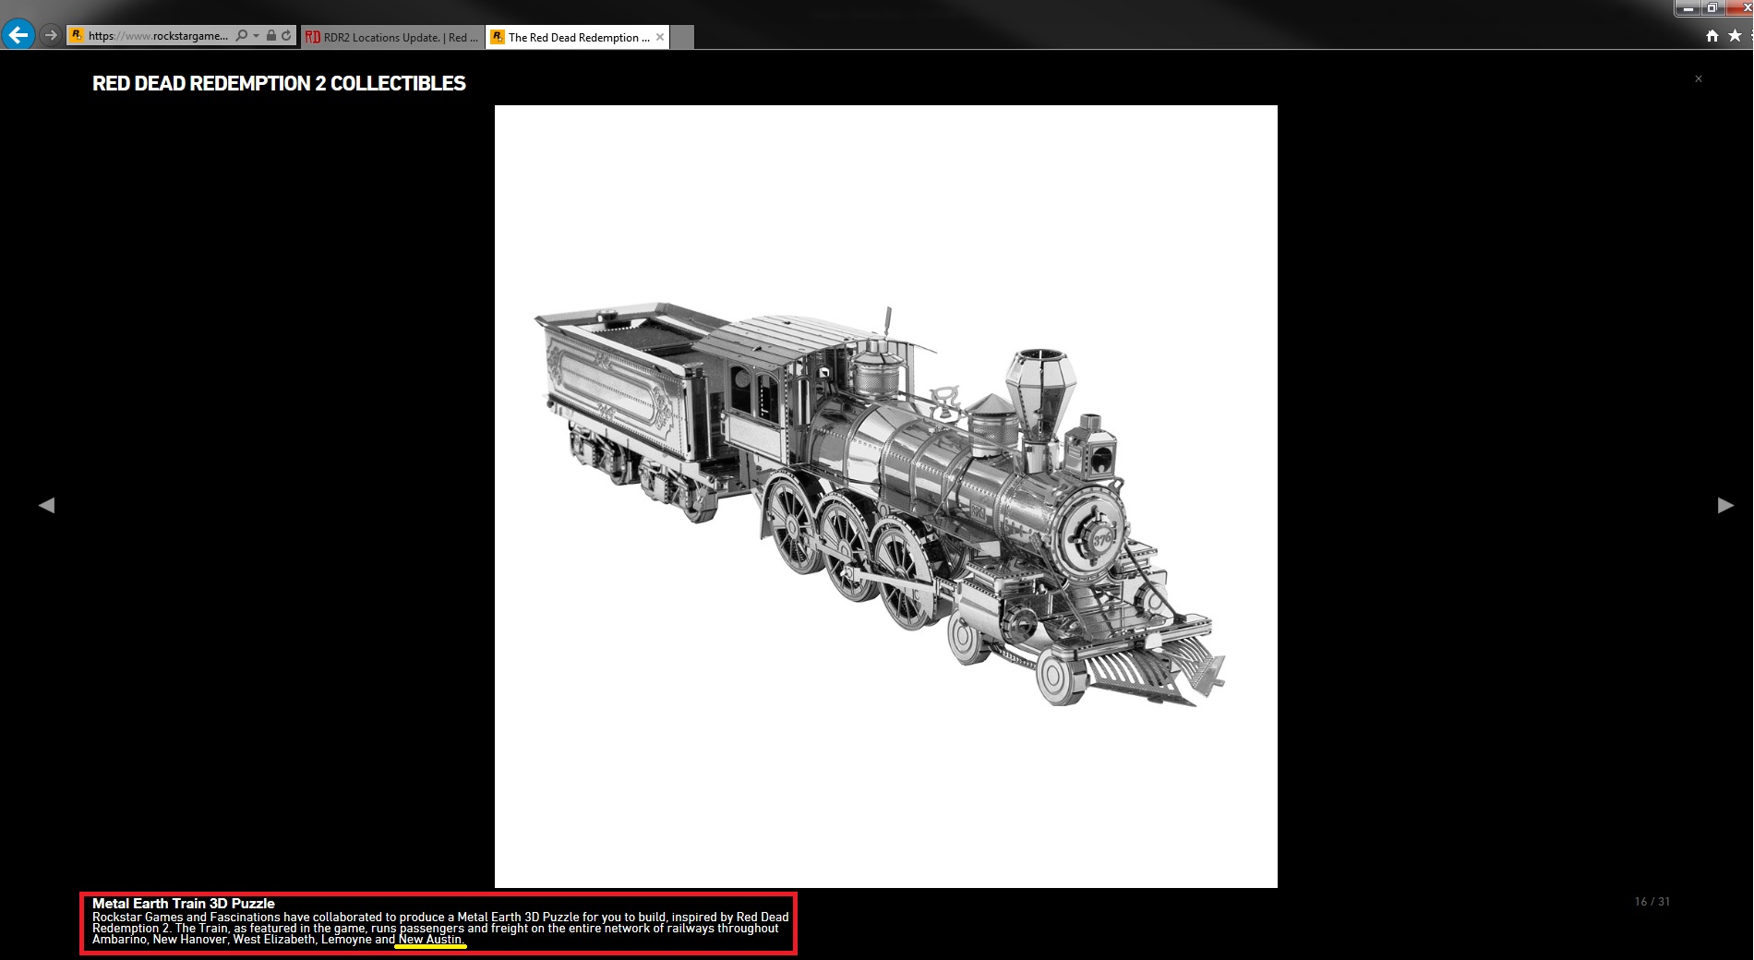Show the previous collectible image
Viewport: 1754px width, 960px height.
pos(46,505)
